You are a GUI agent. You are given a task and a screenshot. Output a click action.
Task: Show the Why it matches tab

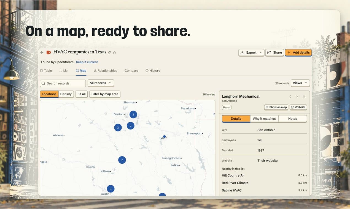(264, 119)
